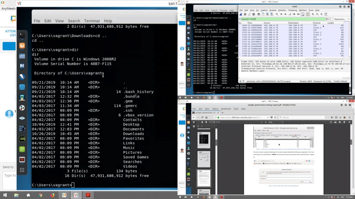The width and height of the screenshot is (355, 199).
Task: Open Firefox Bookmarks menu
Action: pyautogui.click(x=226, y=109)
